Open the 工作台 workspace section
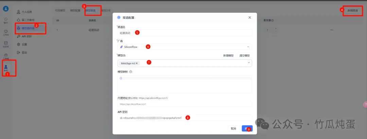The image size is (367, 139). [x=6, y=33]
